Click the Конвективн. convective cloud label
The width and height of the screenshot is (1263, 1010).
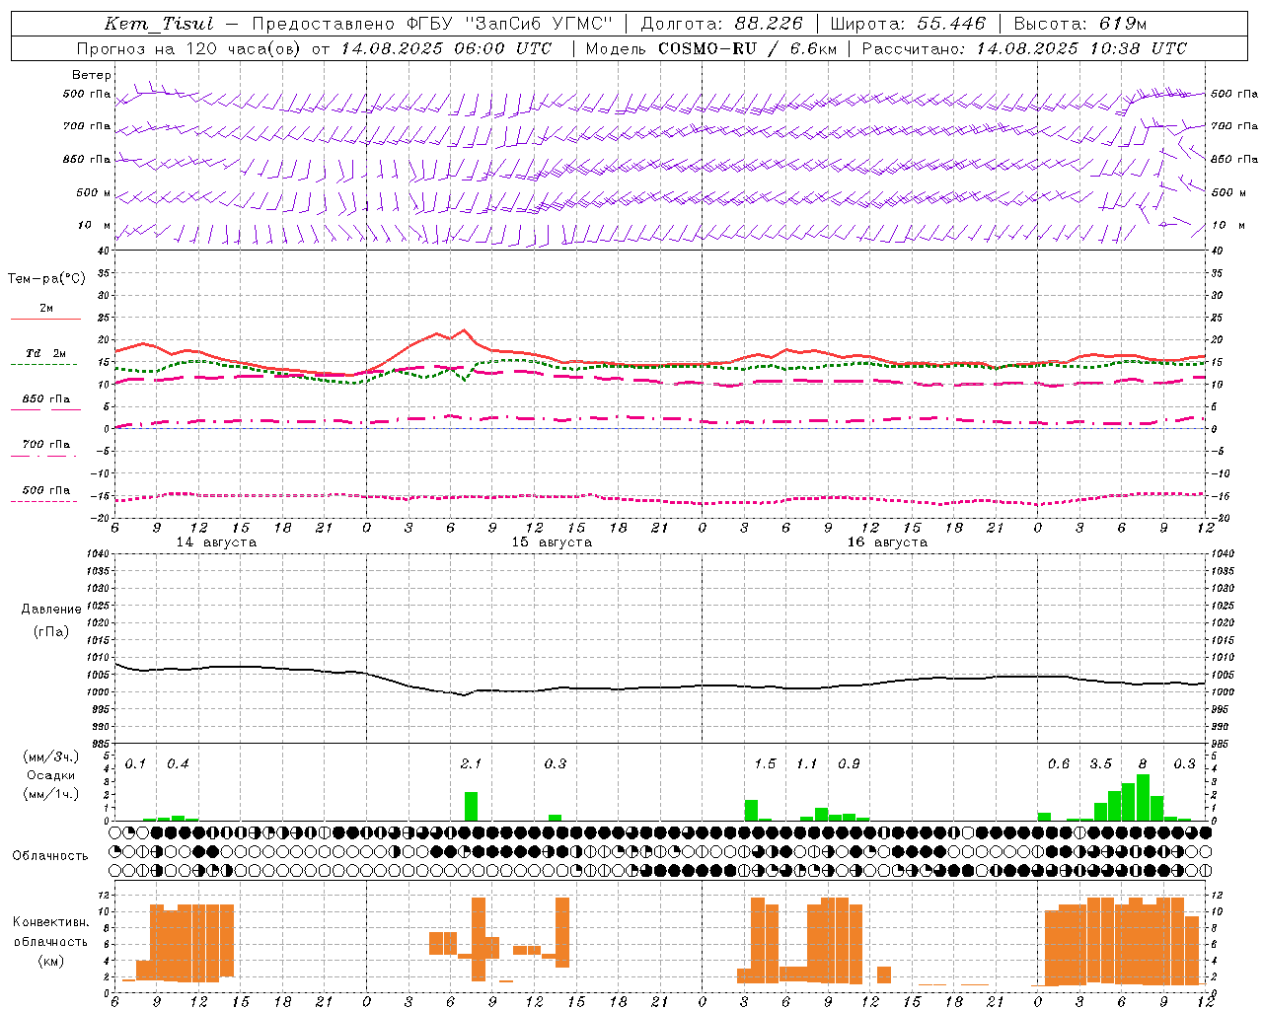click(50, 922)
